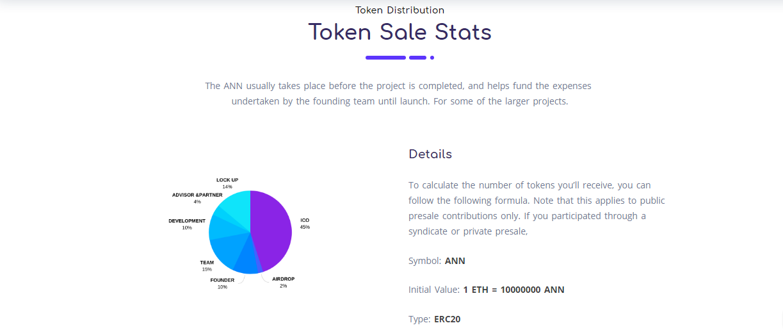Click the DEVELOPMENT 10% label
The width and height of the screenshot is (783, 330).
click(187, 224)
